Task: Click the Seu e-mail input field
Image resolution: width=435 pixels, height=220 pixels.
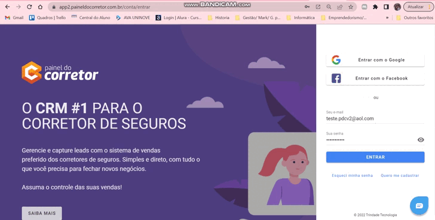Action: [375, 118]
